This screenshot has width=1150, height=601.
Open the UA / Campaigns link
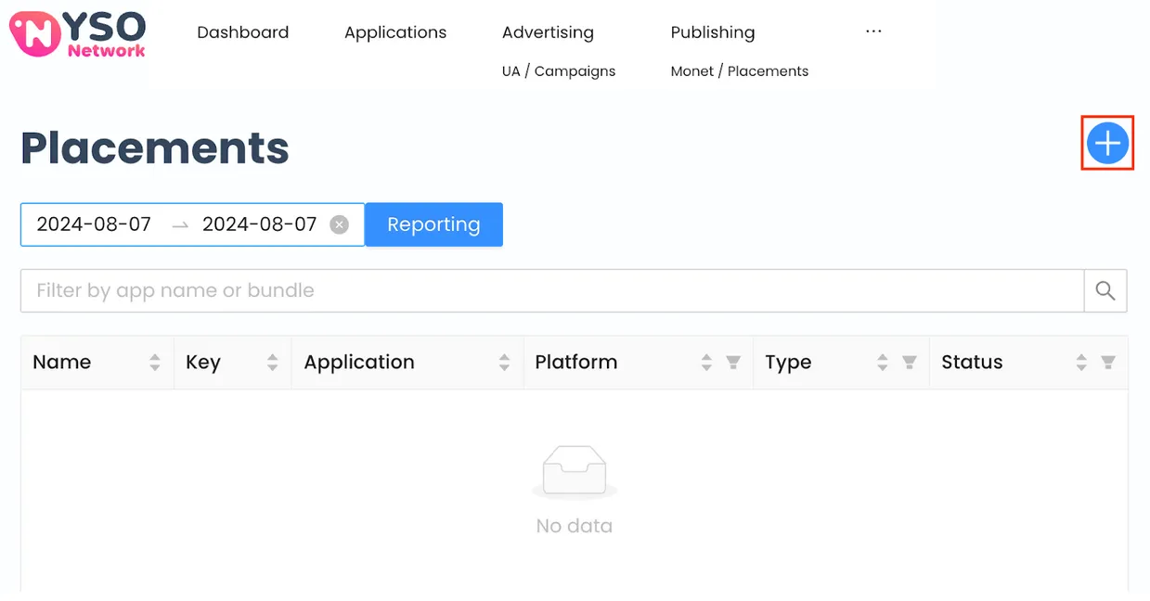(x=558, y=70)
